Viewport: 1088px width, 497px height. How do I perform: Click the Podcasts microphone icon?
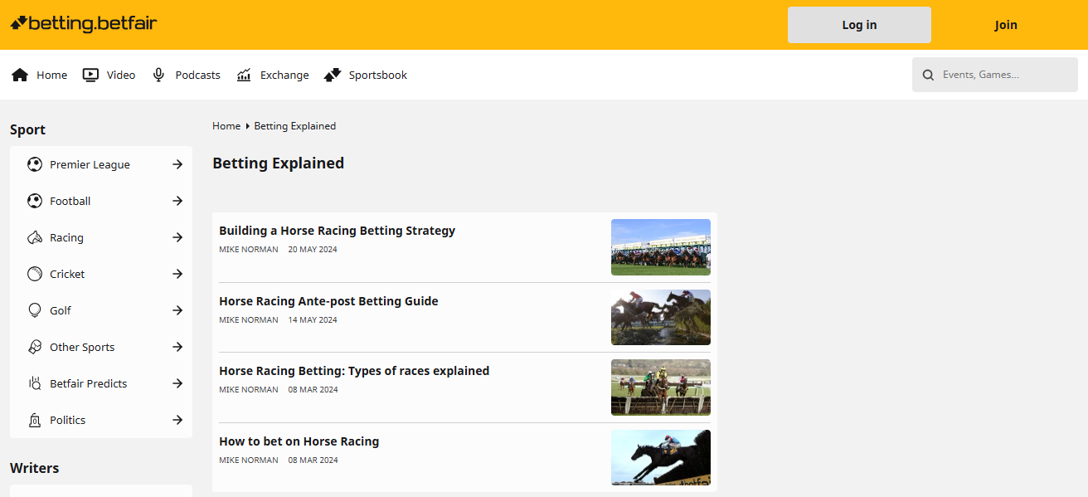[x=158, y=75]
